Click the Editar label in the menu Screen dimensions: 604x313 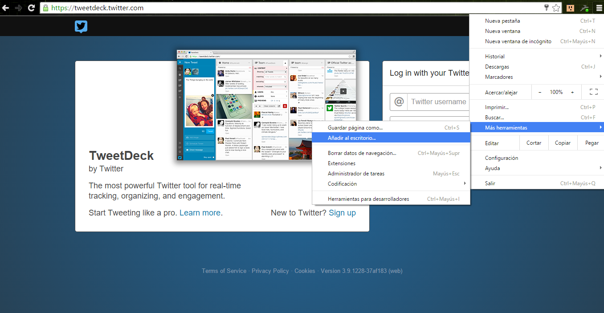tap(492, 143)
